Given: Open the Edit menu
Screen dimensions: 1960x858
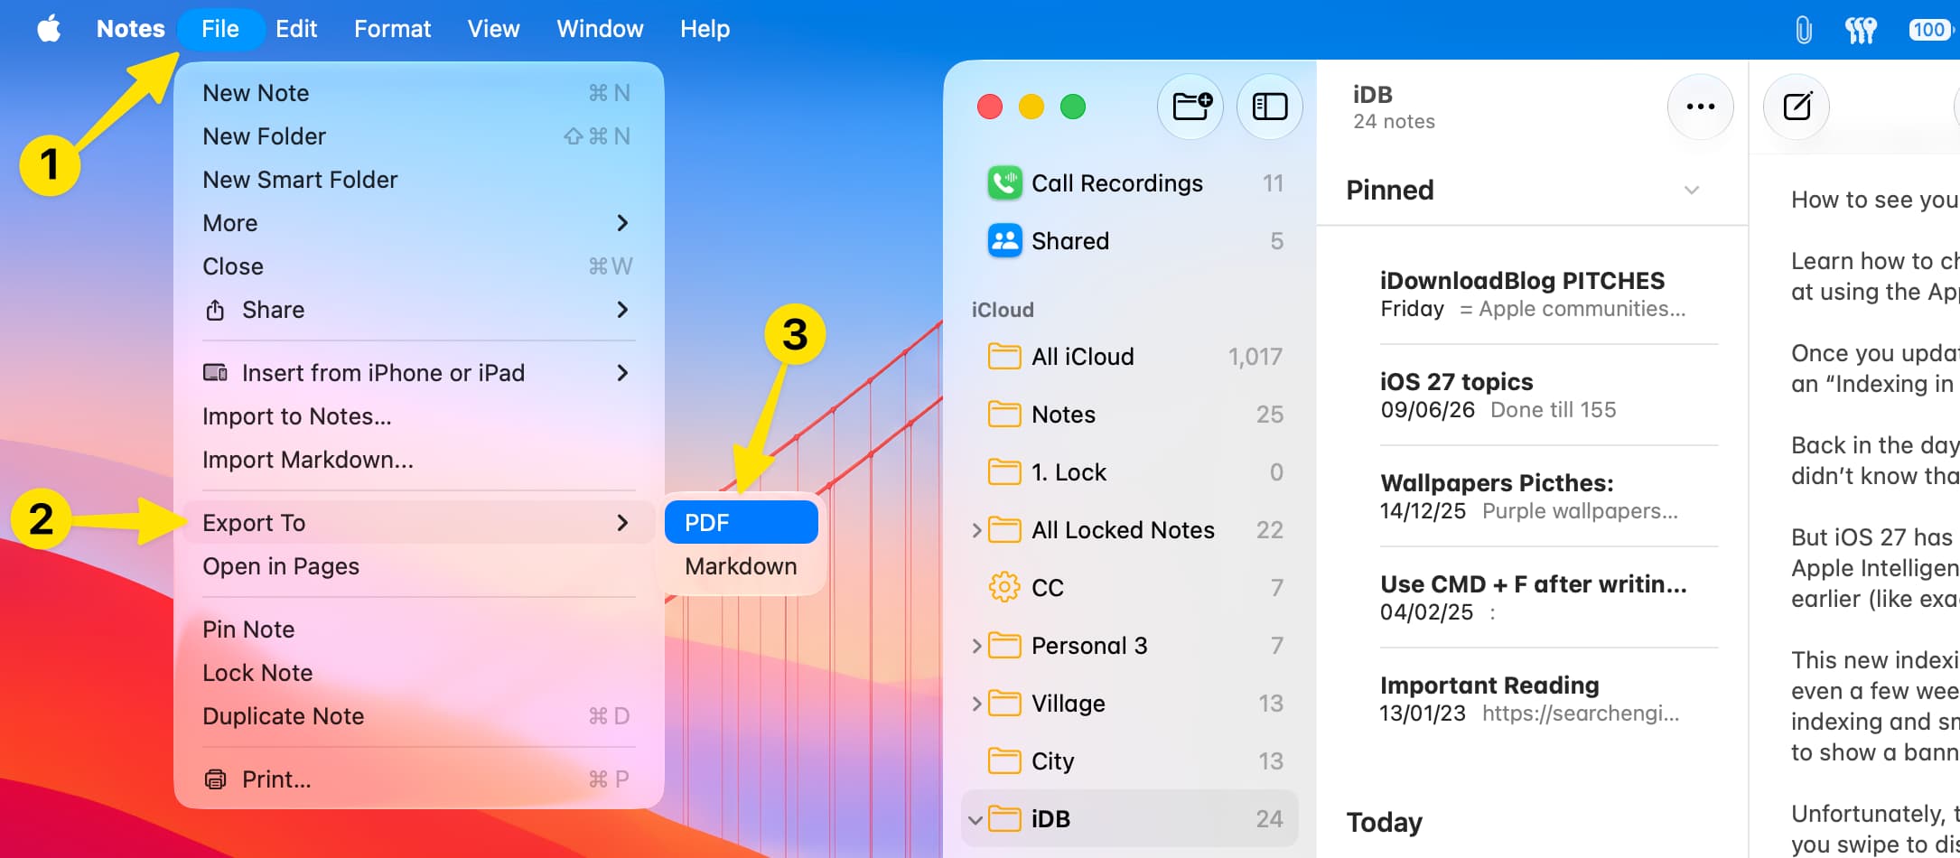Looking at the screenshot, I should click(296, 29).
